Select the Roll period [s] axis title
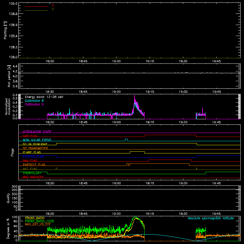 tap(9, 76)
